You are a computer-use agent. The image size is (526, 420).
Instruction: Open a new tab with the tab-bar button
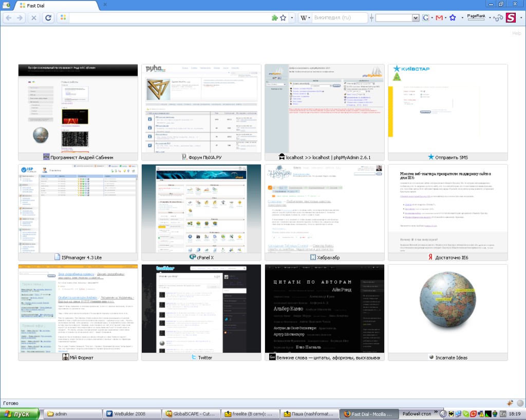coord(105,5)
